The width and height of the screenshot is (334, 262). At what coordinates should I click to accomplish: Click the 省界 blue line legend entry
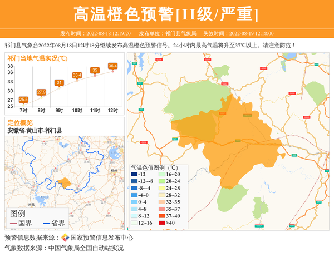[x=54, y=223]
